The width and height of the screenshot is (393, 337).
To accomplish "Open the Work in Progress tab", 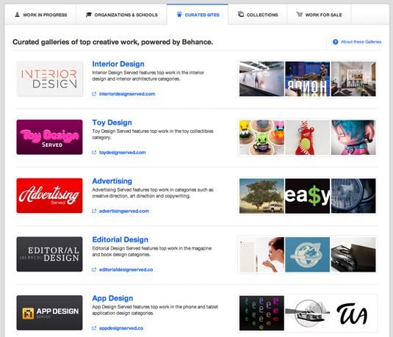I will pos(40,15).
